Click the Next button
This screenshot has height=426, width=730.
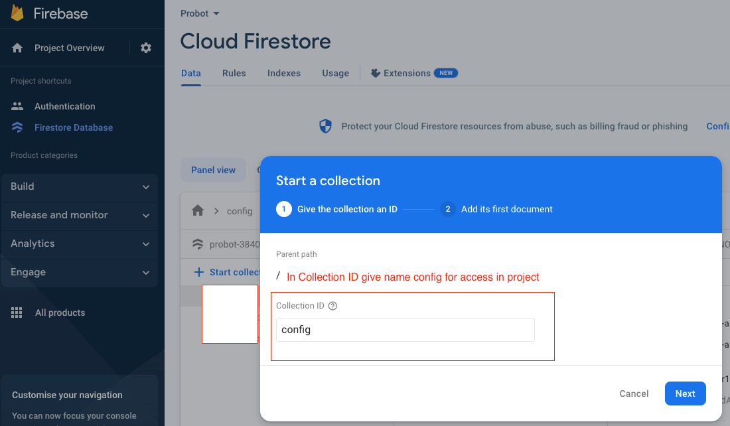click(x=685, y=393)
